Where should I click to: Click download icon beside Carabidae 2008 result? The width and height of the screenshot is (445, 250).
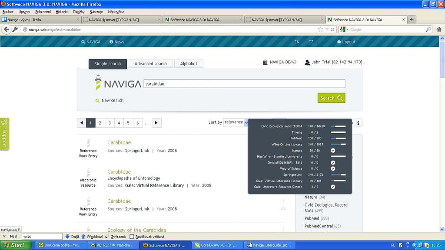click(x=283, y=208)
